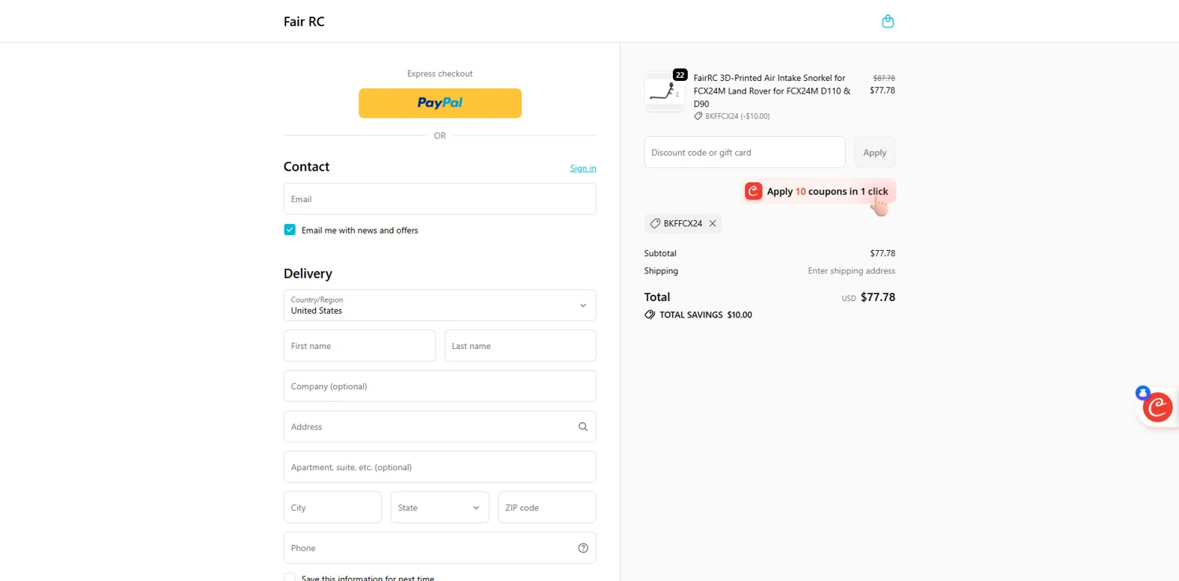
Task: Click the Sign in link
Action: coord(583,167)
